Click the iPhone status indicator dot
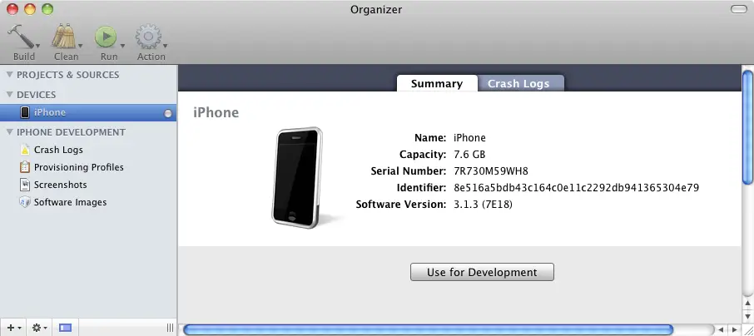The height and width of the screenshot is (336, 754). [x=168, y=113]
